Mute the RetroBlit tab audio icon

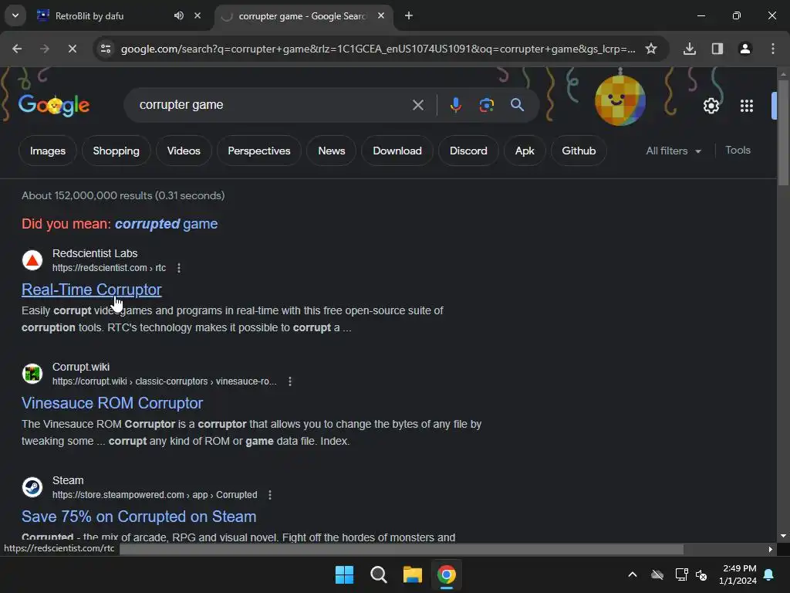[178, 15]
